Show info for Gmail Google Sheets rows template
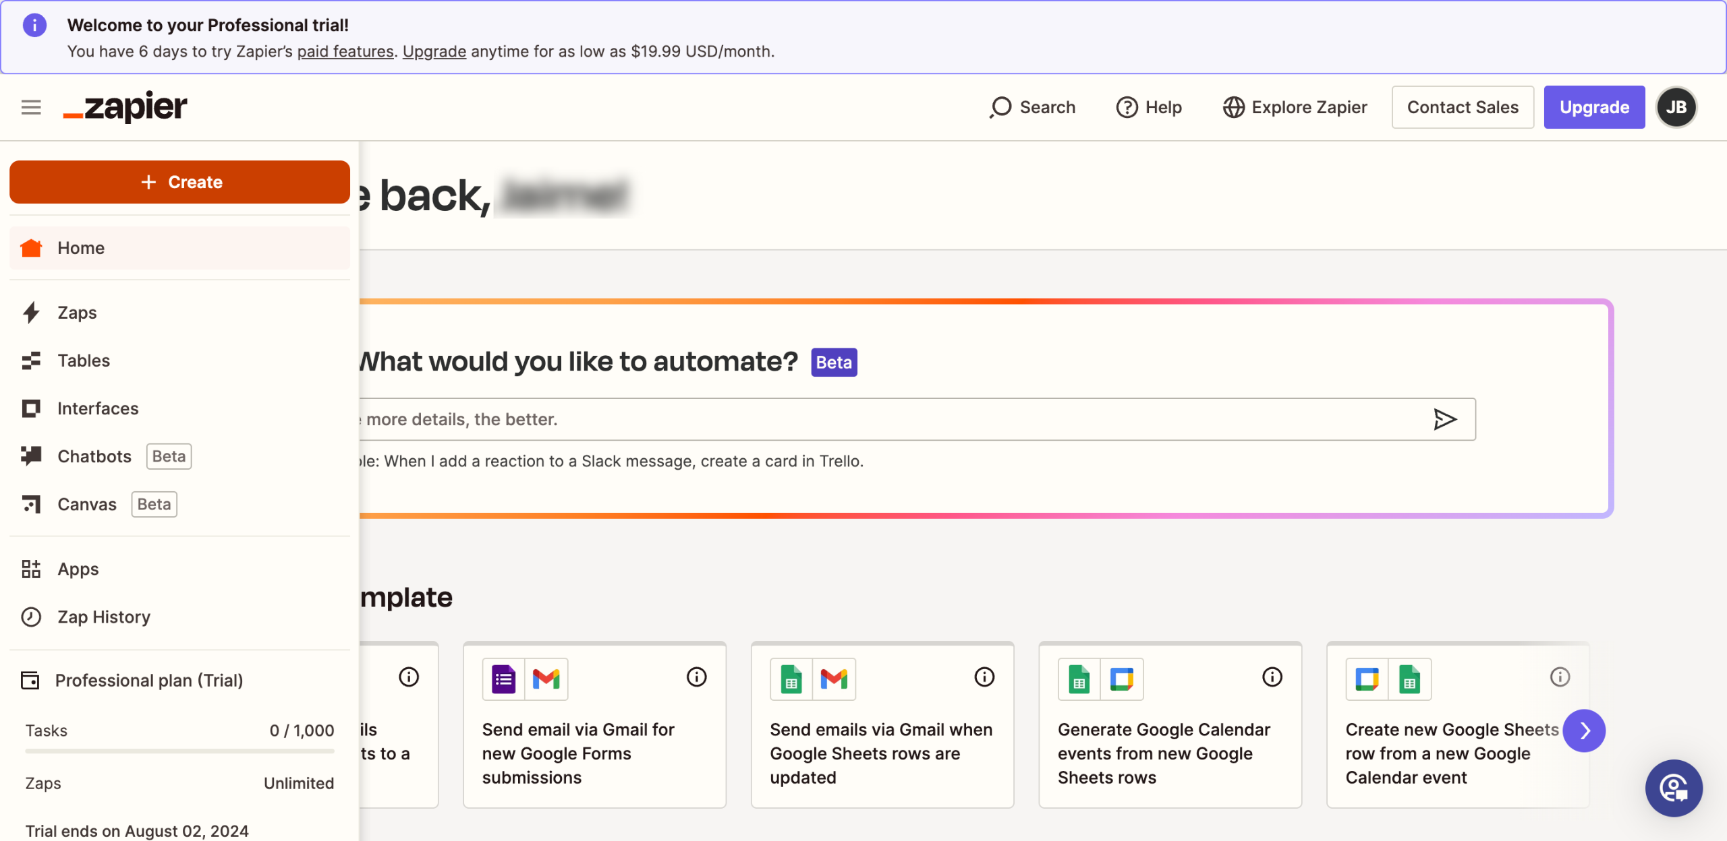This screenshot has width=1727, height=841. (x=984, y=677)
